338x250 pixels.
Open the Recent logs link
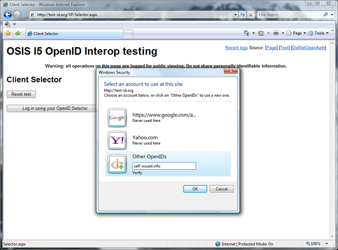[x=236, y=48]
